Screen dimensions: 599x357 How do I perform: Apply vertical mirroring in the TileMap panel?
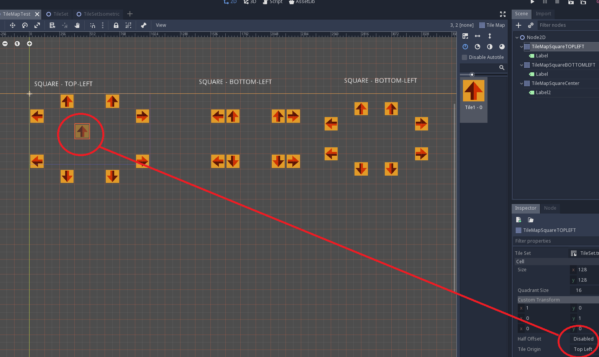489,36
